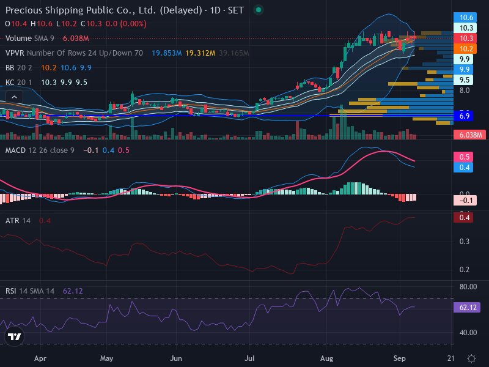Click the 1D interval in chart title

tap(215, 10)
